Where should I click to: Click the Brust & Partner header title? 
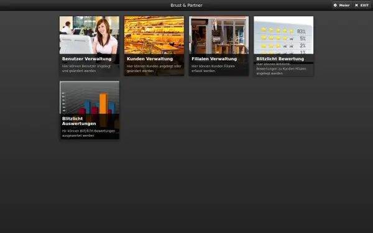click(x=186, y=5)
